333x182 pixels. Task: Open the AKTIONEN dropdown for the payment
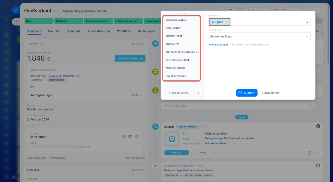click(x=38, y=80)
